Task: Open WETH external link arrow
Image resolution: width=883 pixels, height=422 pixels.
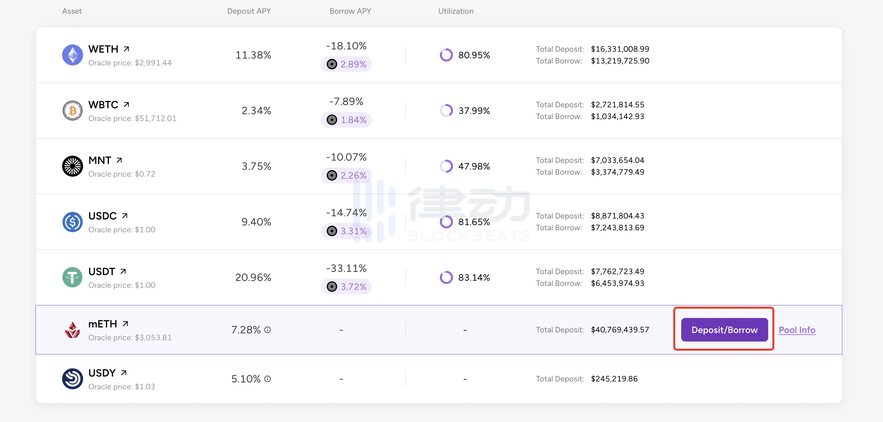Action: coord(126,49)
